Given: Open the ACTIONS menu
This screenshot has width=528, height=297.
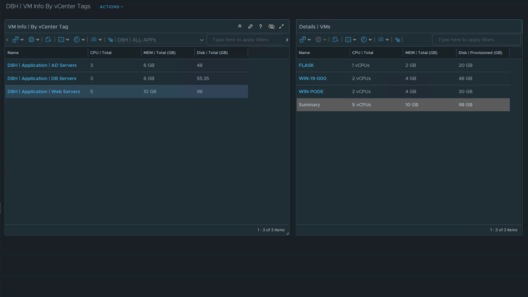Looking at the screenshot, I should pos(111,7).
